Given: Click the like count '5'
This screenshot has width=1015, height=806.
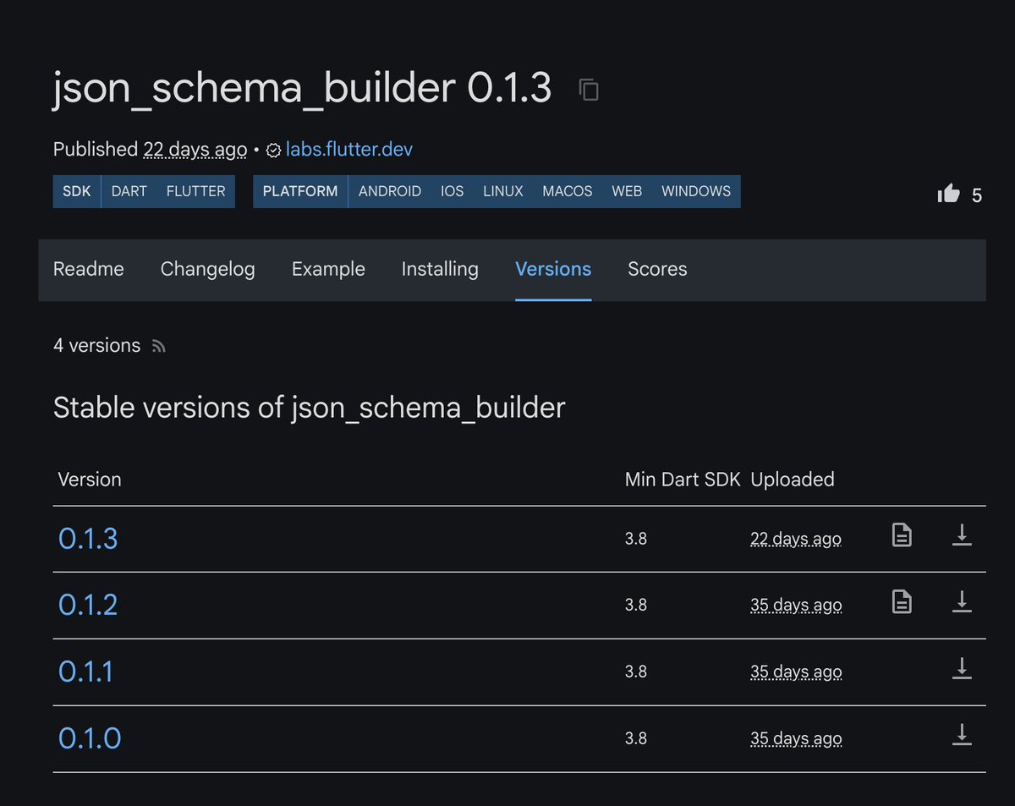Looking at the screenshot, I should [x=977, y=196].
